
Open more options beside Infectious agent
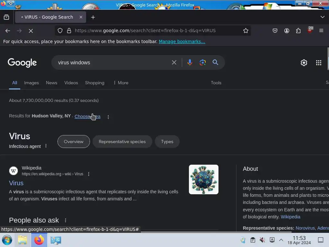(46, 146)
